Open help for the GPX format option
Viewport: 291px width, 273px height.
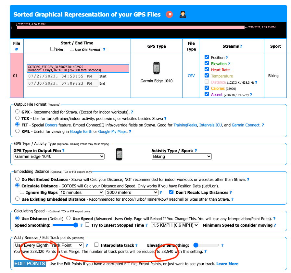[x=132, y=112]
